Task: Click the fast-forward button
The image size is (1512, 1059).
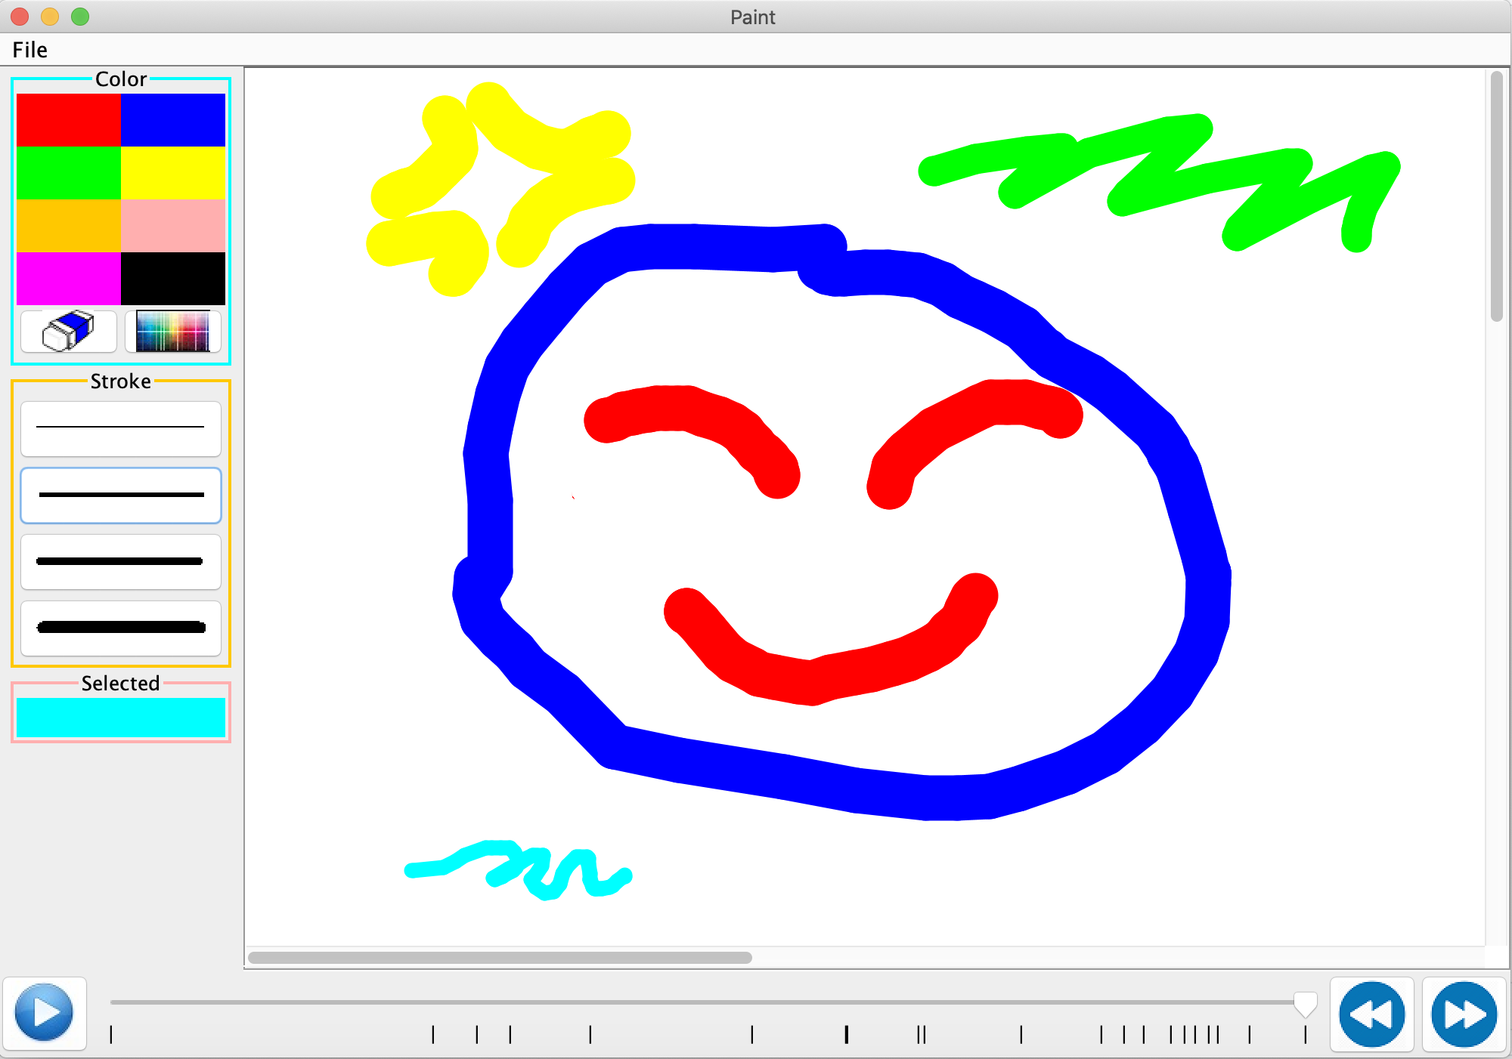Action: tap(1464, 1014)
